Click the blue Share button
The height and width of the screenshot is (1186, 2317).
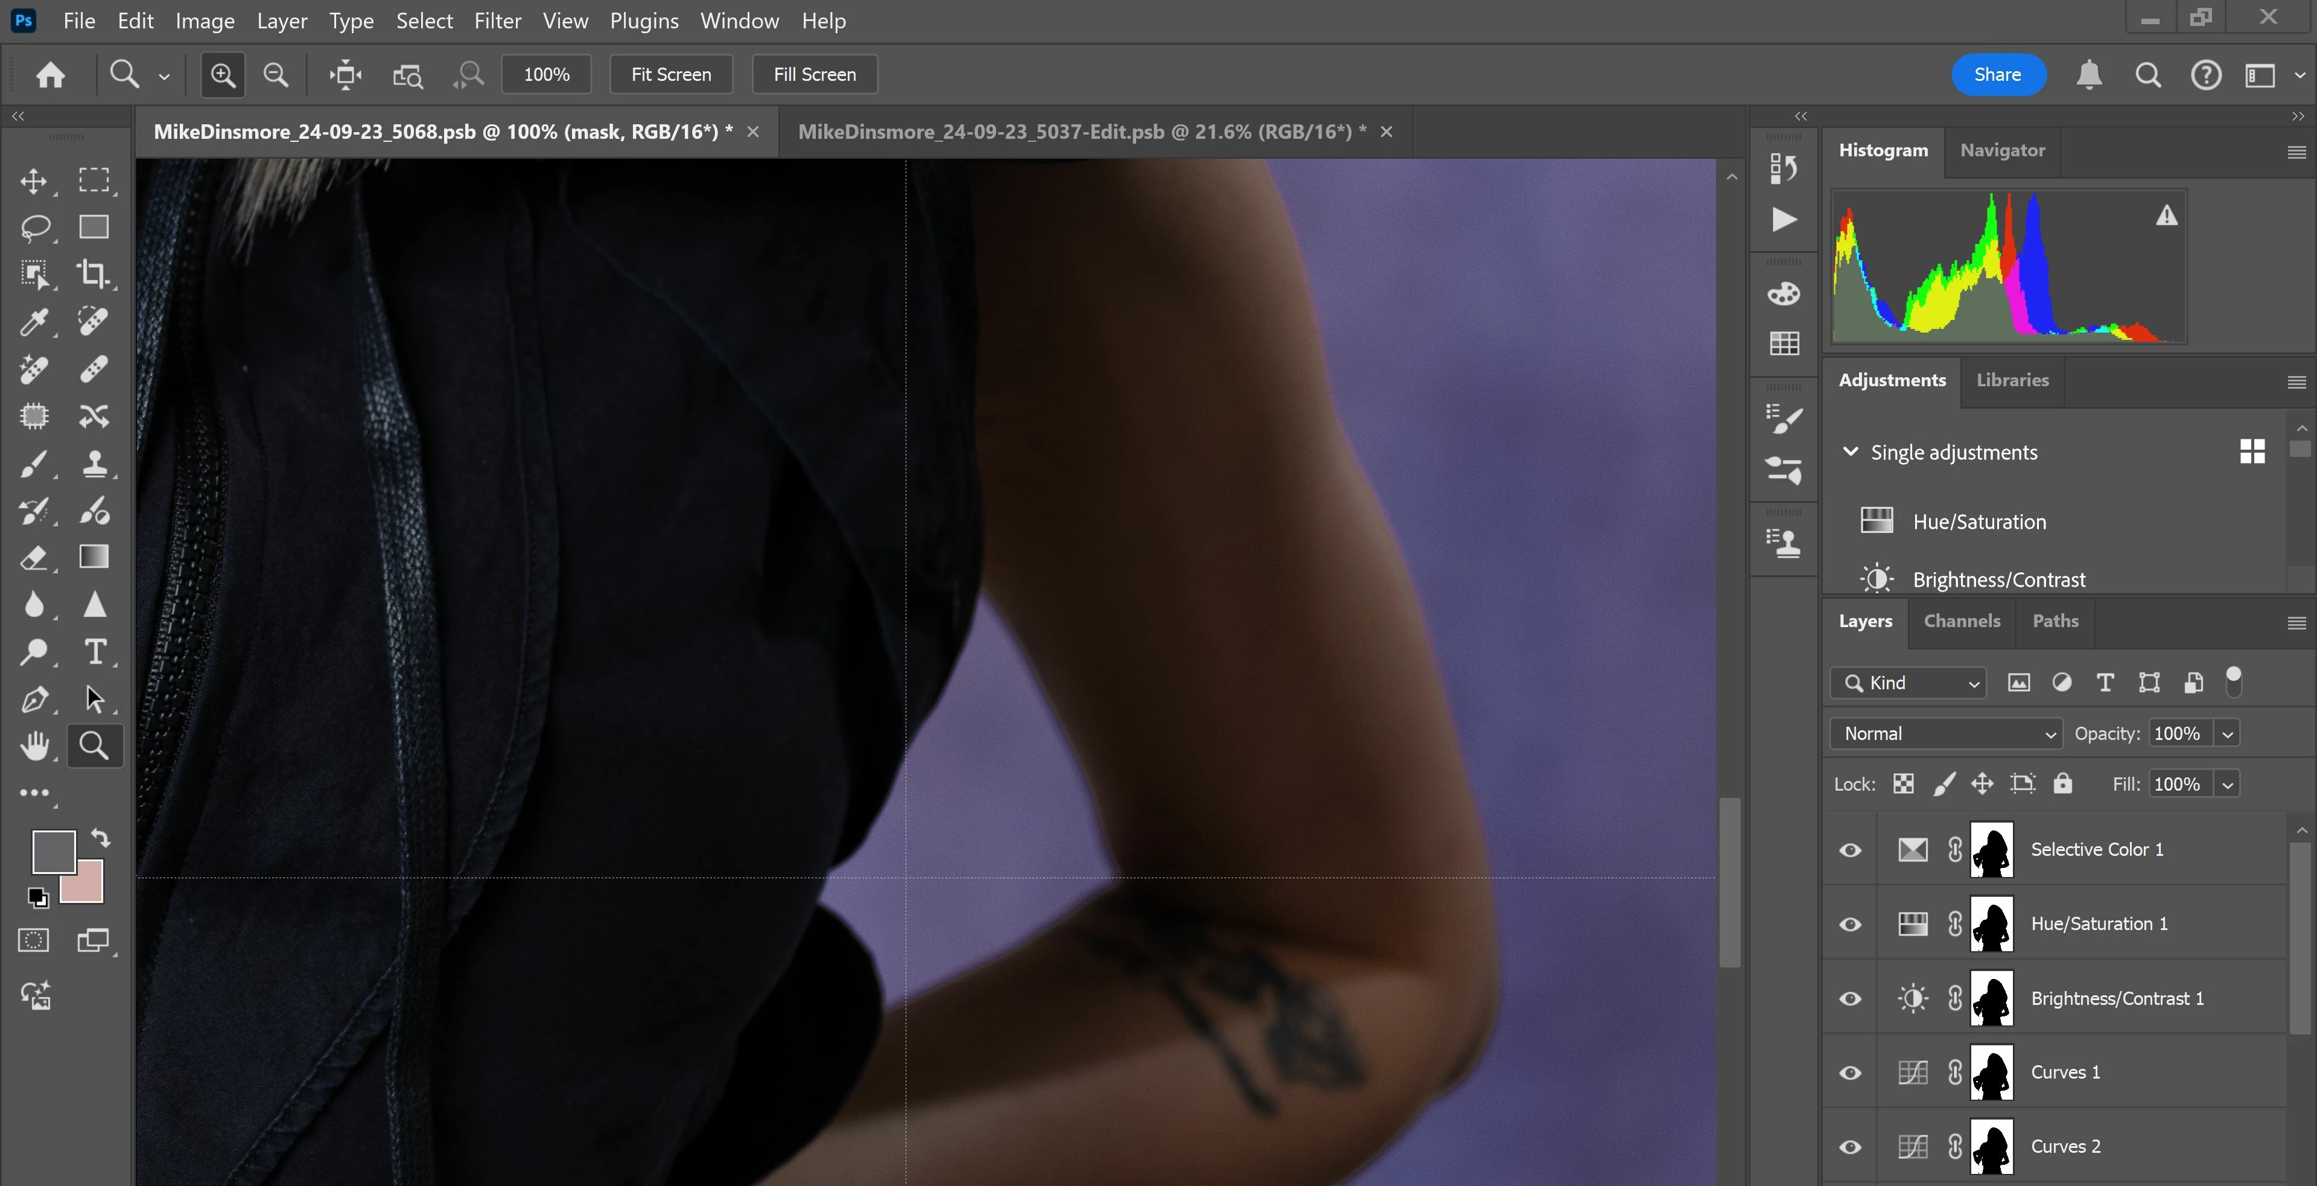[x=1998, y=75]
